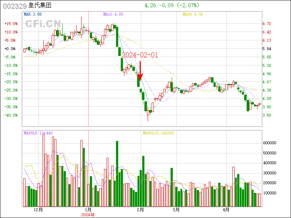Click the tallest green volume bar in January
The width and height of the screenshot is (291, 218).
tap(117, 174)
